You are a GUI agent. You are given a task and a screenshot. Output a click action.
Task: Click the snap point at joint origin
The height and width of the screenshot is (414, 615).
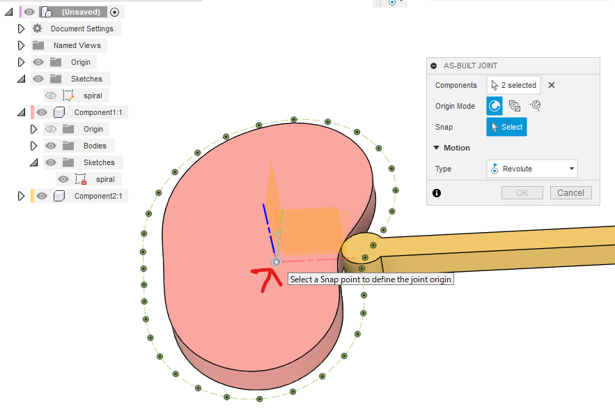[x=276, y=261]
